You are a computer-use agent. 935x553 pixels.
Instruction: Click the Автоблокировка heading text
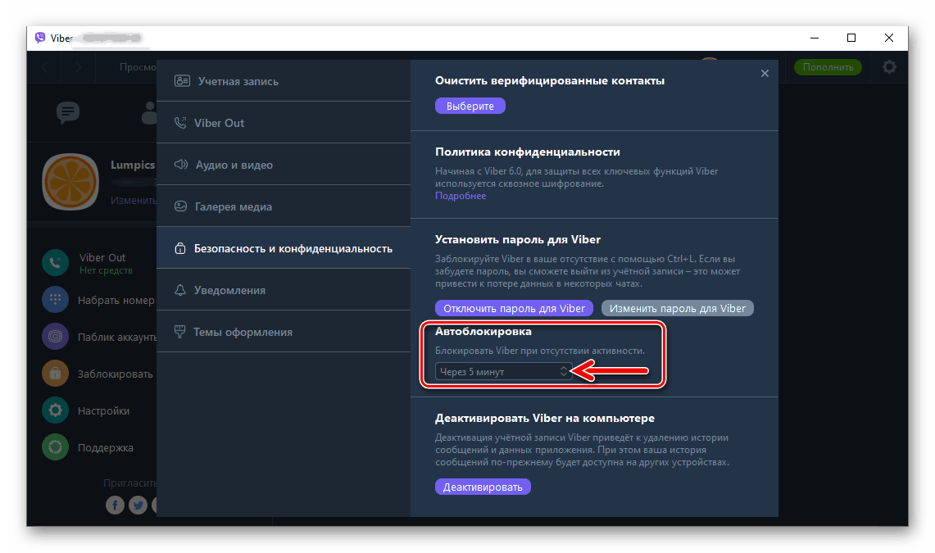tap(483, 331)
